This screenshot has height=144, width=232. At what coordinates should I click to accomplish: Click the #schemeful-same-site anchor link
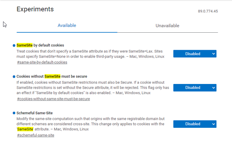click(36, 135)
